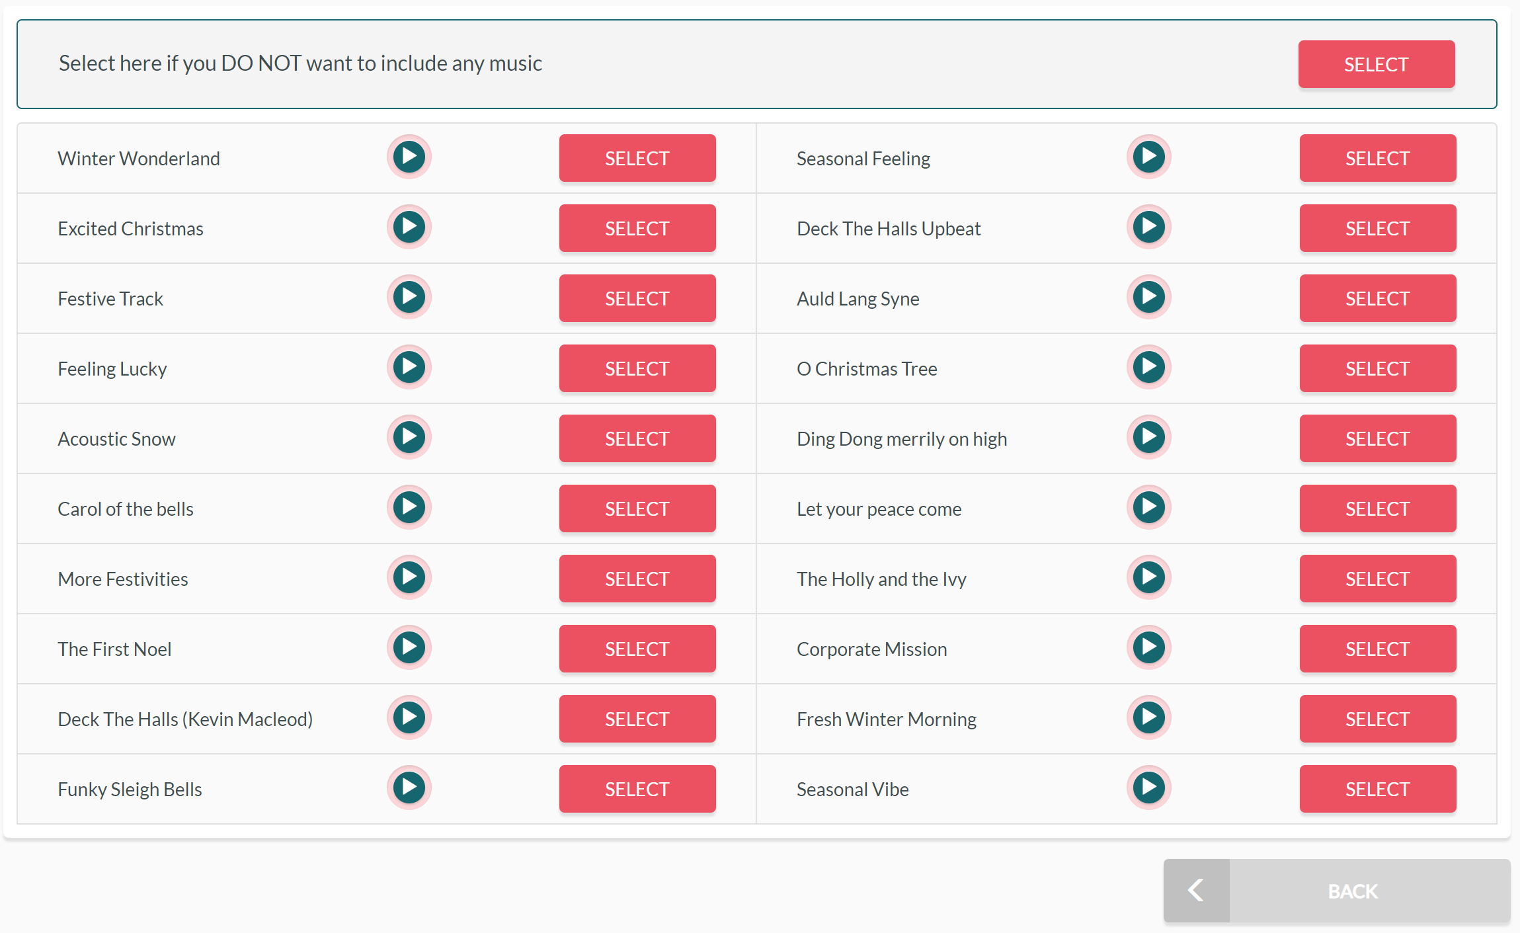Play The First Noel preview
Viewport: 1520px width, 933px height.
click(x=409, y=648)
